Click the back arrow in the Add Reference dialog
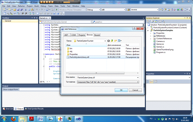193x122 pixels. coord(109,41)
